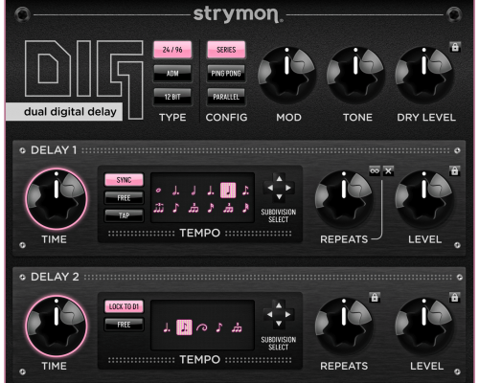The width and height of the screenshot is (479, 383).
Task: Choose PARALLEL config
Action: pos(226,97)
